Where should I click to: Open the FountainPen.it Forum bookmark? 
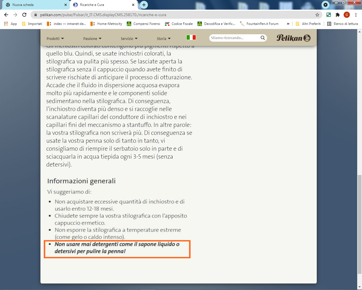click(x=259, y=24)
